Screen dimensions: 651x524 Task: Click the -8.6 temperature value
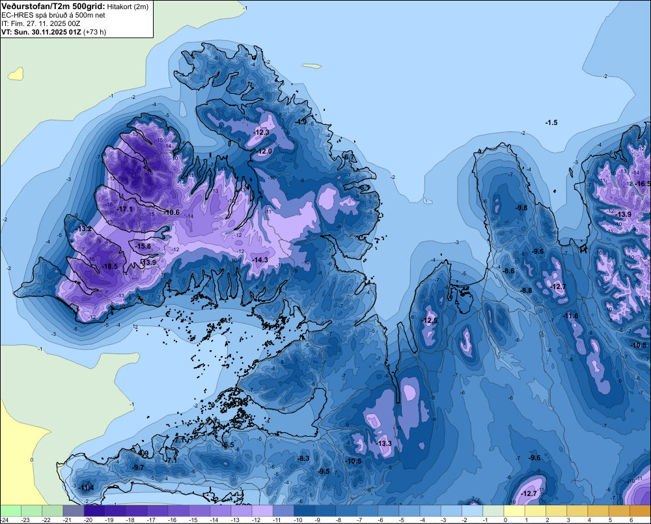pos(508,271)
